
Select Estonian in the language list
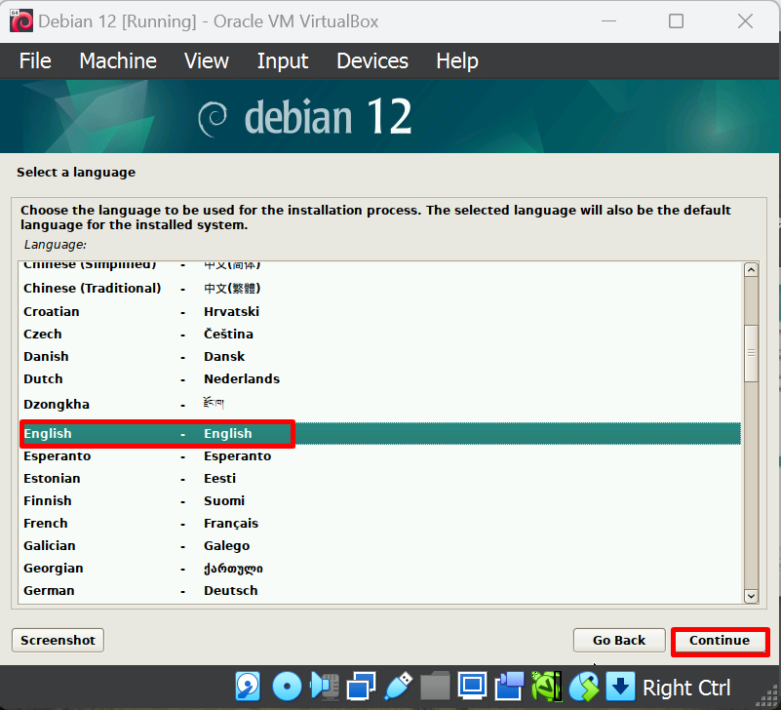coord(379,478)
